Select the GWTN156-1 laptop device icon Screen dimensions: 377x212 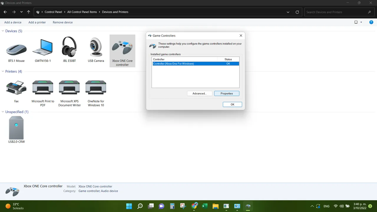[43, 47]
